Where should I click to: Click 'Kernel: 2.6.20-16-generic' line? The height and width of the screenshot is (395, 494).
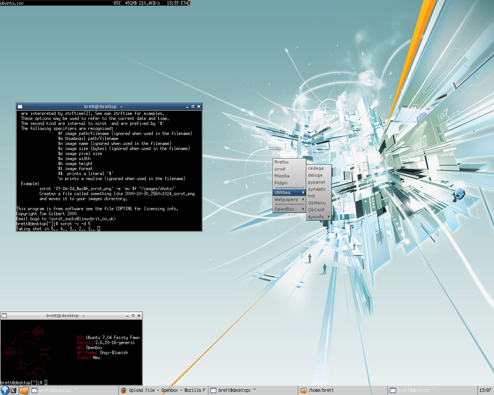[x=106, y=343]
